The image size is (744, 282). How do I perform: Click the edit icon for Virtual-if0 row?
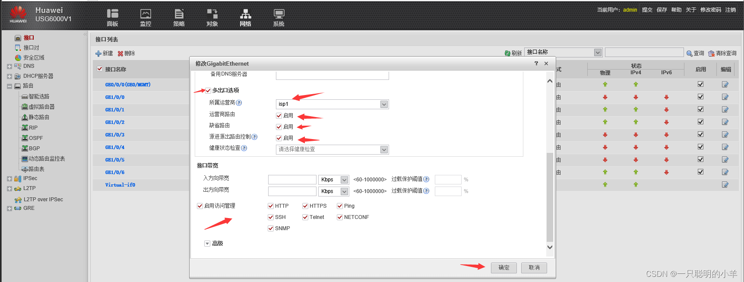725,185
